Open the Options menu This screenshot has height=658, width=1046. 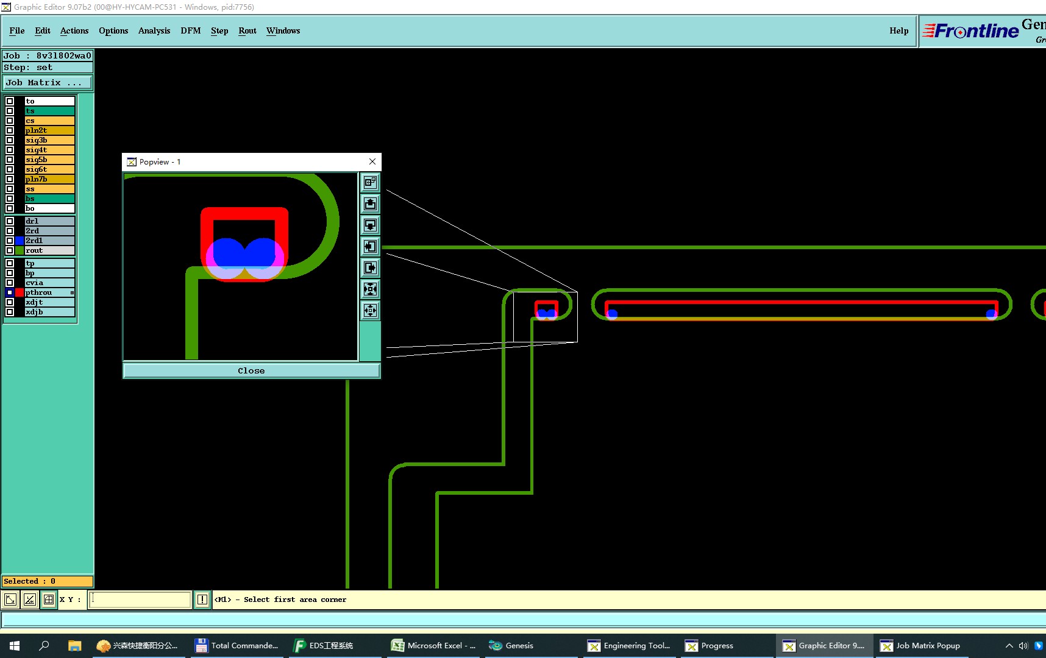113,30
